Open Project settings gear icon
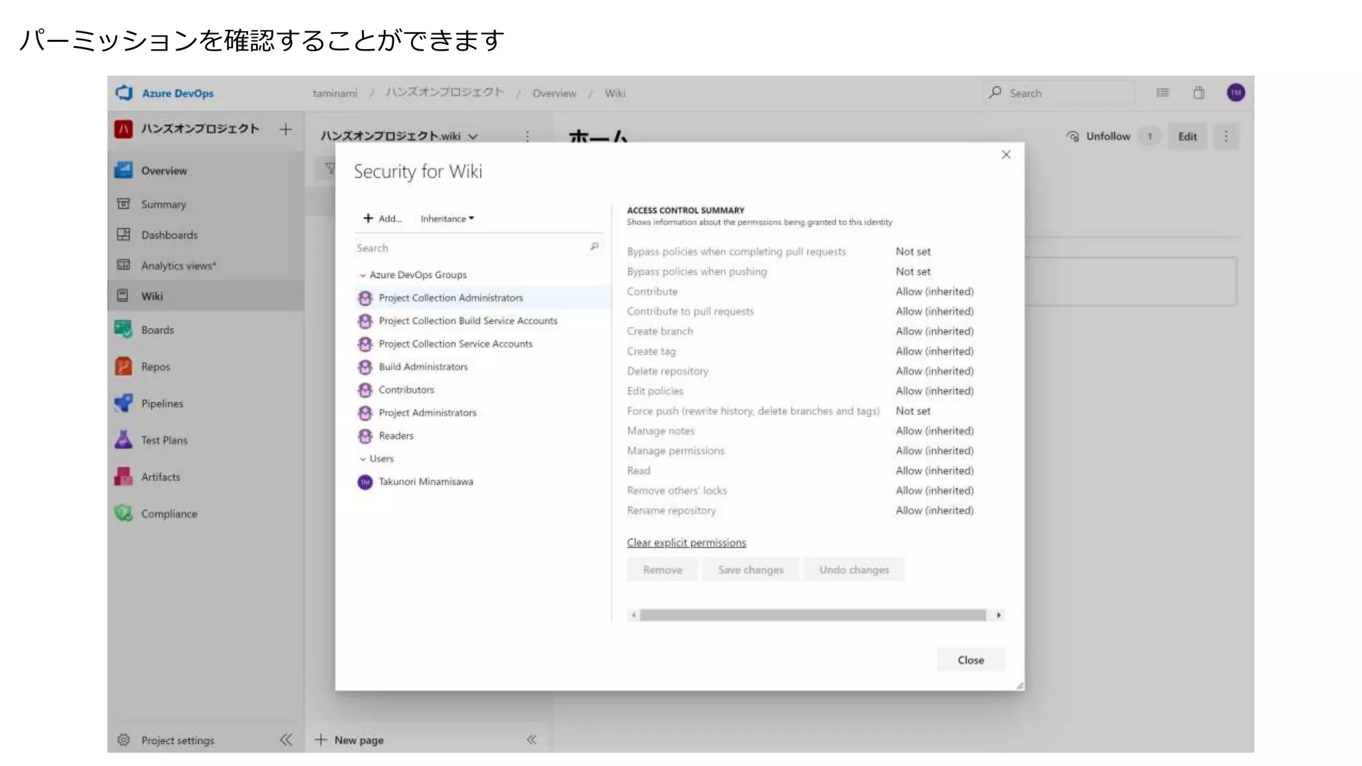The width and height of the screenshot is (1362, 766). 124,739
